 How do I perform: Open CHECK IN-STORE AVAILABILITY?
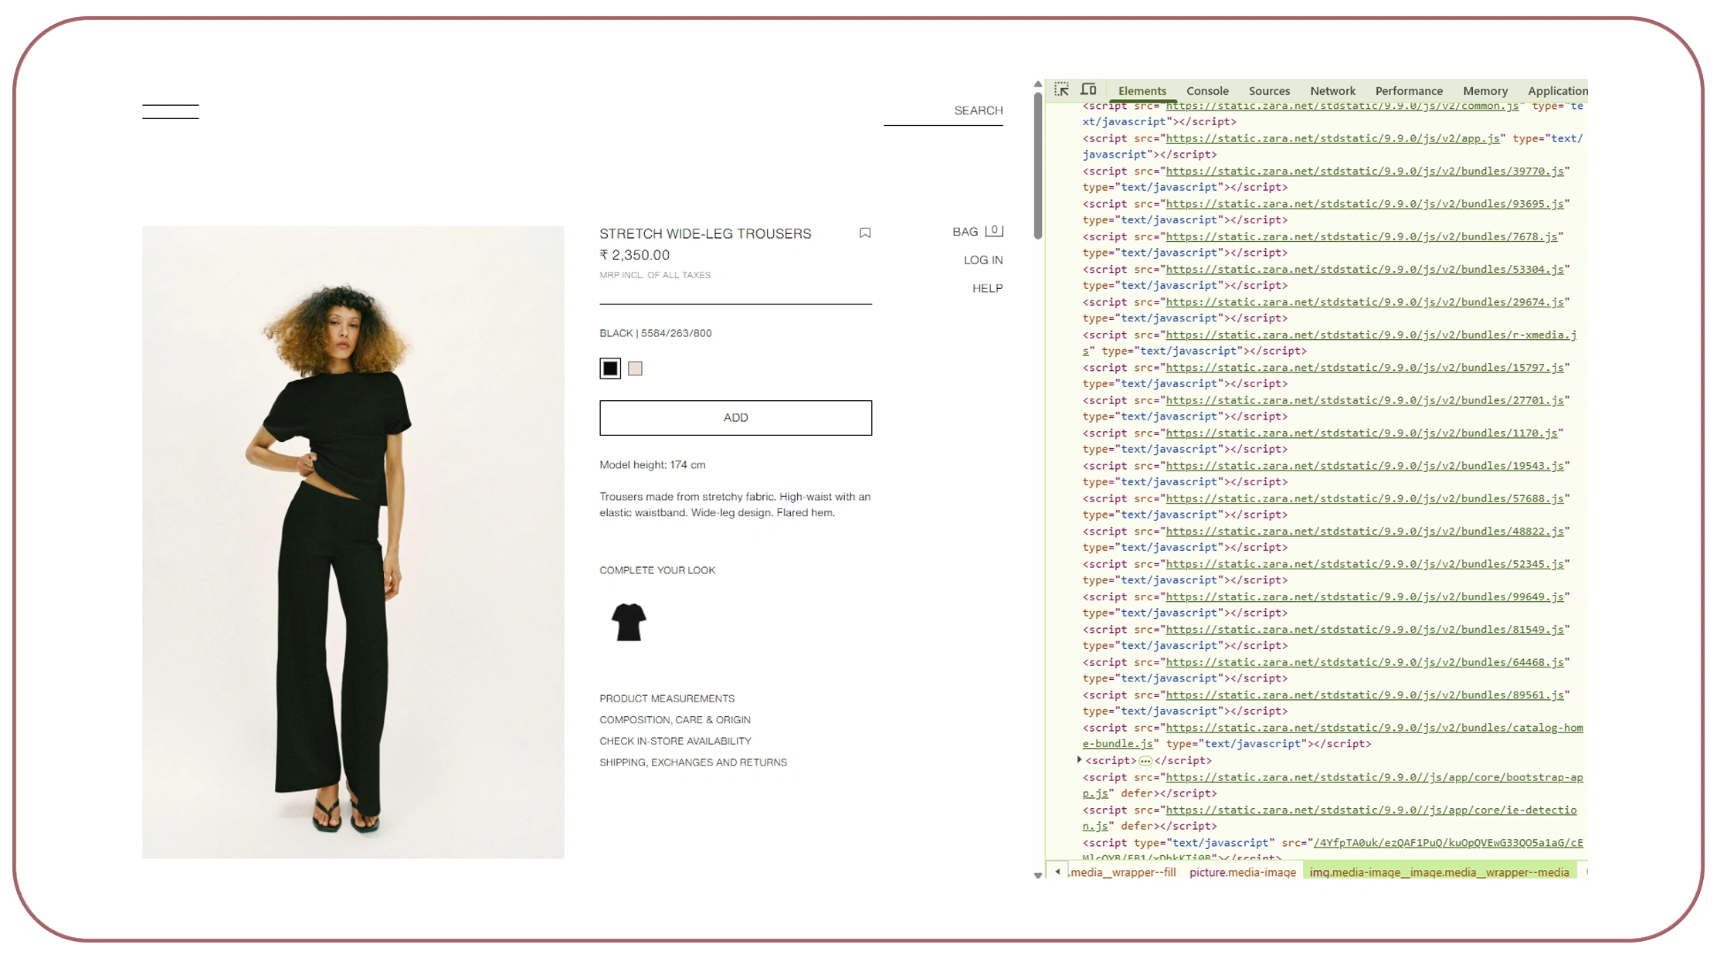675,741
